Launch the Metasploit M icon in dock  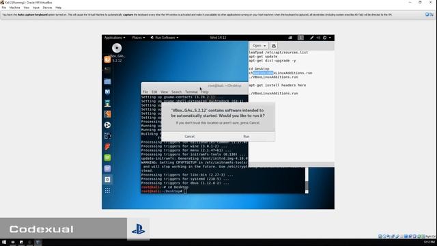(107, 92)
